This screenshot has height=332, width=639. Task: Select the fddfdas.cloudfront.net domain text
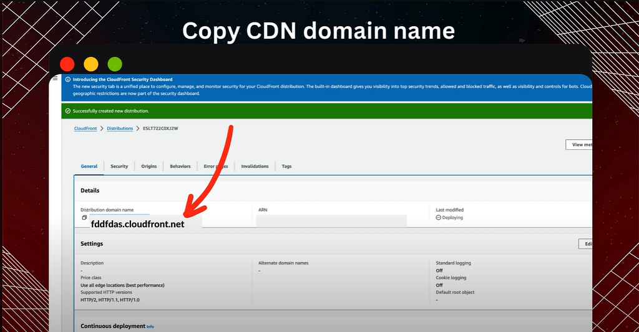[138, 224]
